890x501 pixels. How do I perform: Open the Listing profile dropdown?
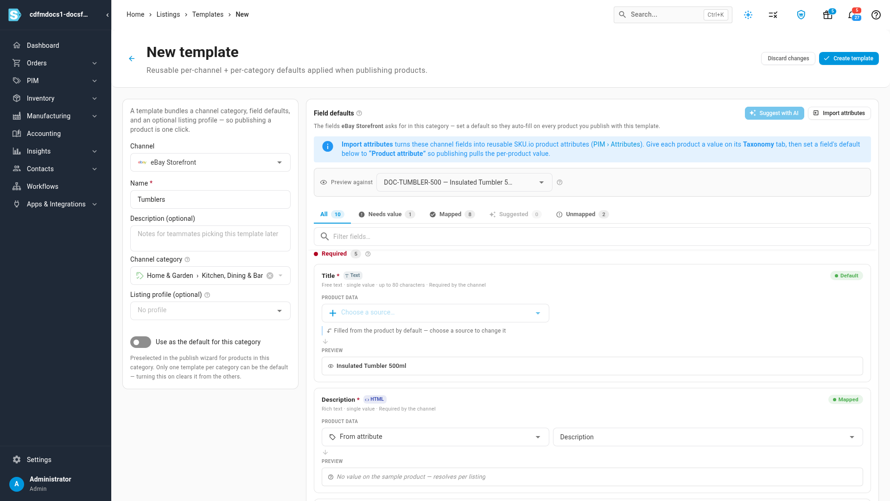pos(210,311)
